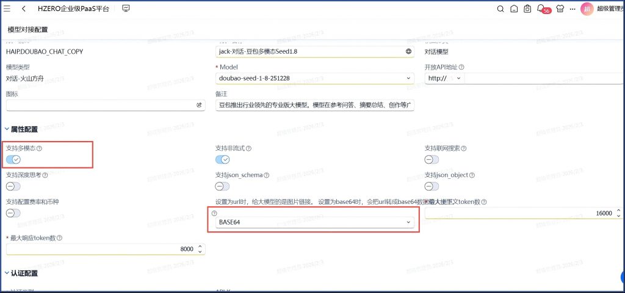The height and width of the screenshot is (293, 625).
Task: Open the hamburger navigation menu
Action: click(x=7, y=9)
